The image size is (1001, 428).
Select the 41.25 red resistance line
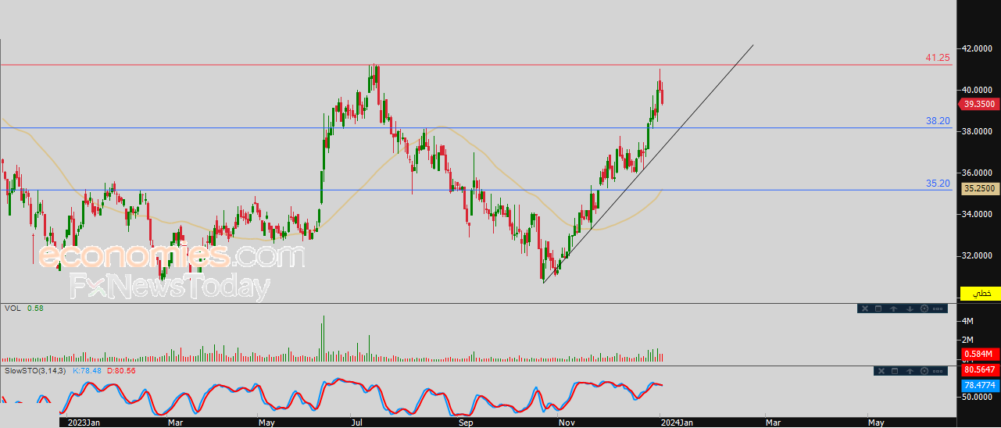point(469,65)
